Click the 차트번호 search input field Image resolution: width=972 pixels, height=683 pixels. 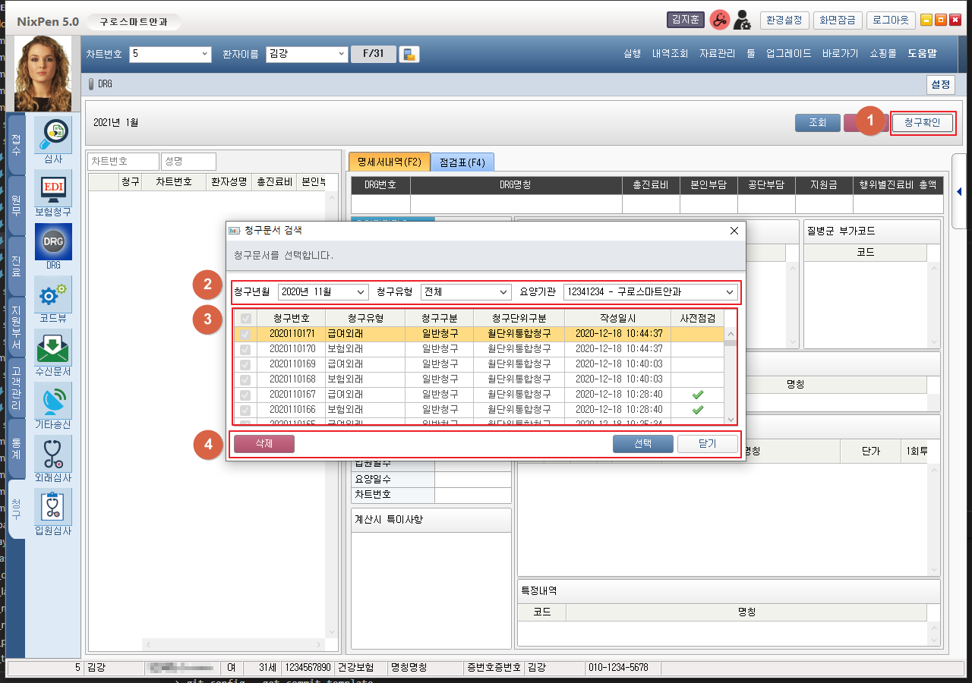click(123, 162)
